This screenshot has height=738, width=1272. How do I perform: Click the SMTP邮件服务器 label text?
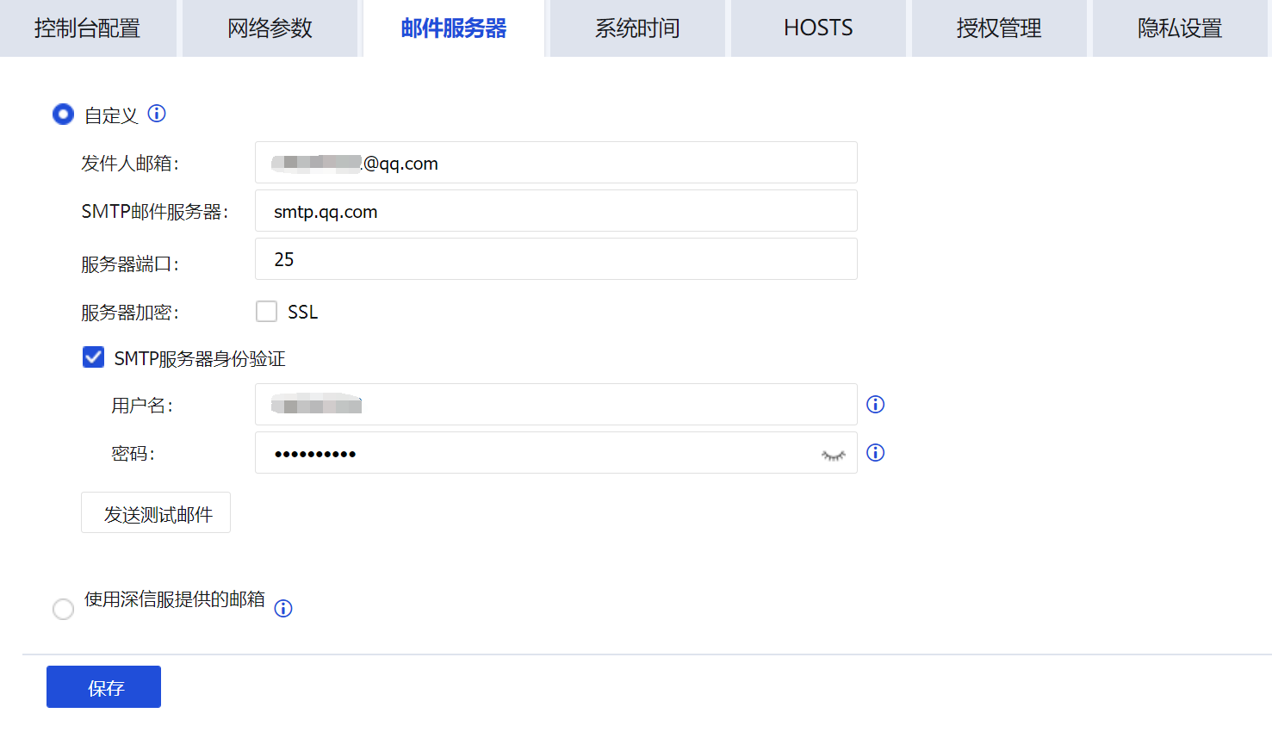pos(155,212)
